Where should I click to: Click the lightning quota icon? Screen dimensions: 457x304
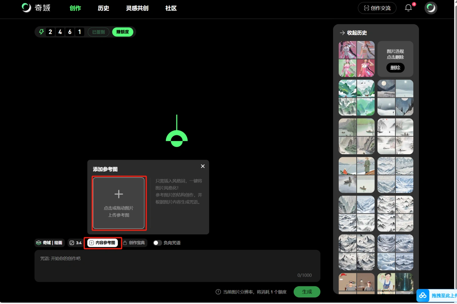click(41, 32)
